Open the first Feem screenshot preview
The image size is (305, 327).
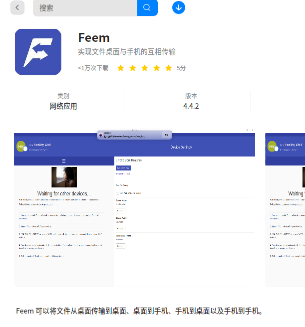[135, 208]
